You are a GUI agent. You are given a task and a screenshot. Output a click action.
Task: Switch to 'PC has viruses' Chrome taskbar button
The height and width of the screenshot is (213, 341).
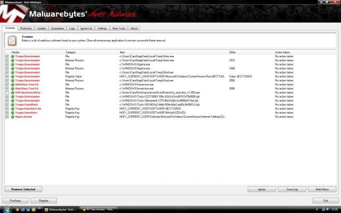(99, 209)
